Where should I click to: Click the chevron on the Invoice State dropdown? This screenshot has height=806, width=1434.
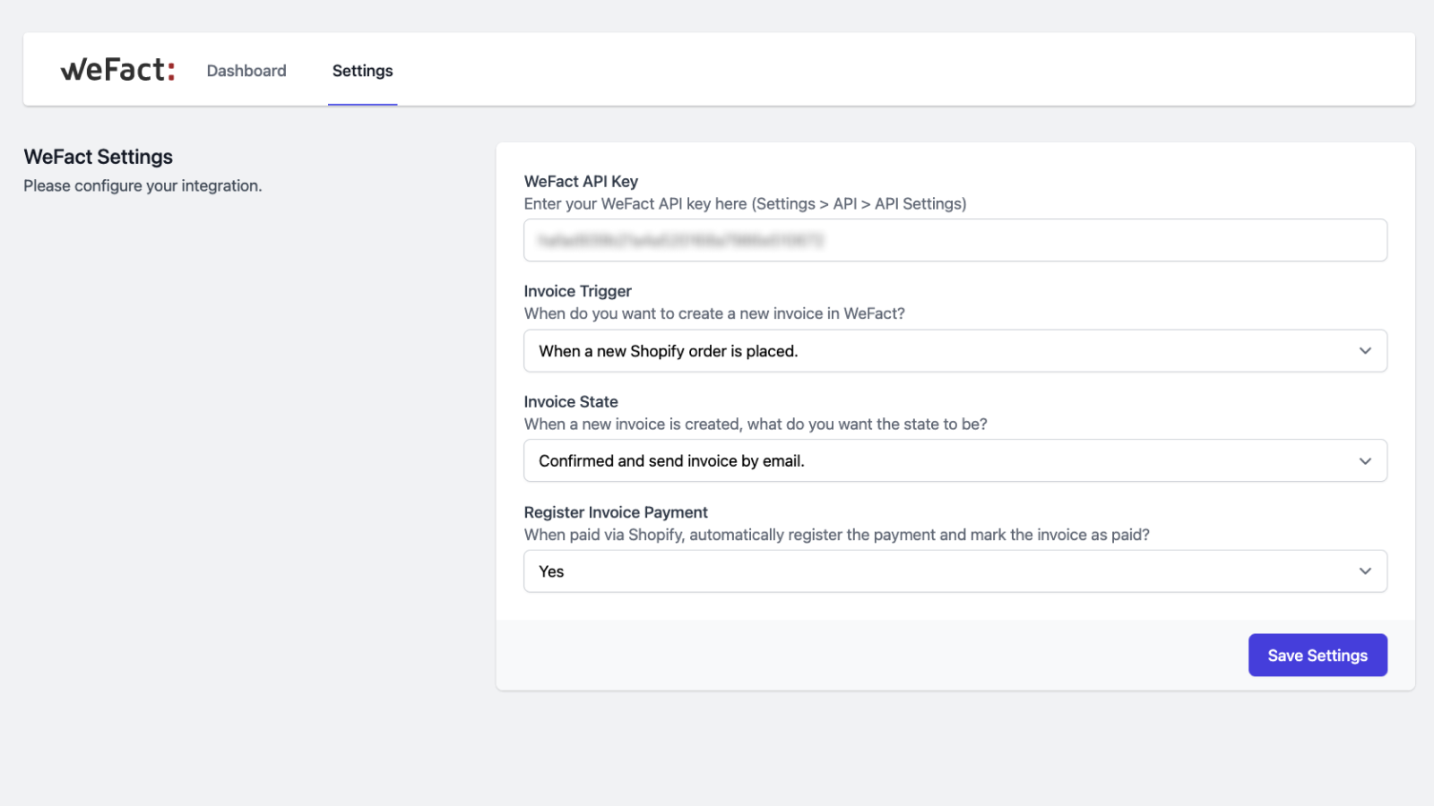[x=1365, y=460]
